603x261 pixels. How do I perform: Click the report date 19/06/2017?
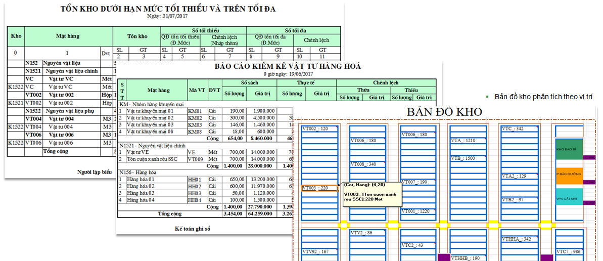[x=301, y=73]
